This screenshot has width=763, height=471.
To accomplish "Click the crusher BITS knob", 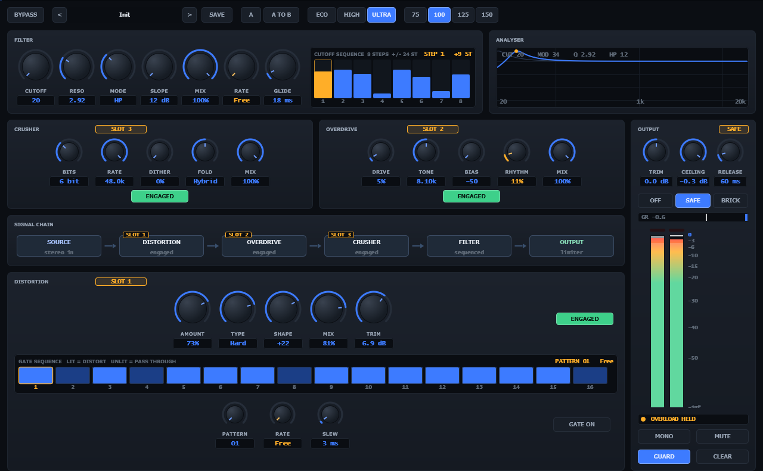I will click(69, 152).
